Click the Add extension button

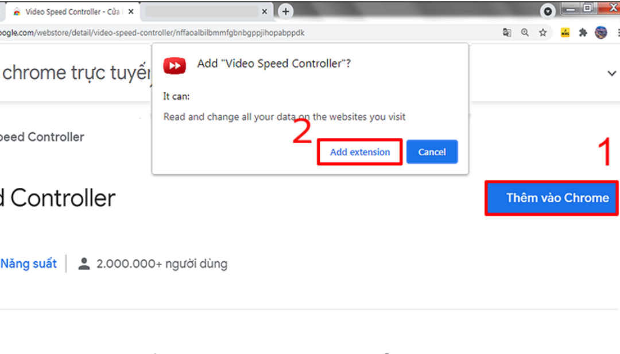pos(360,152)
